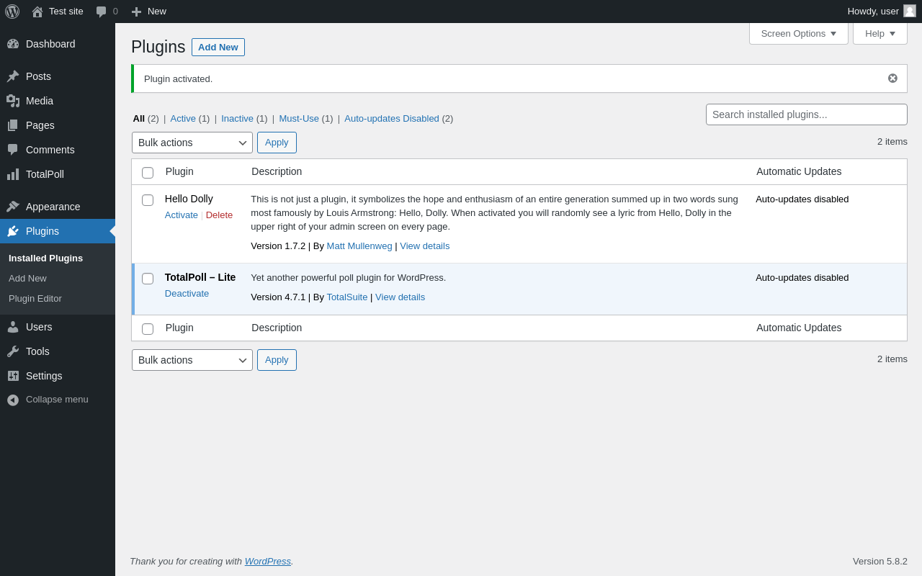Open the top Bulk actions dropdown
Image resolution: width=922 pixels, height=576 pixels.
click(x=192, y=143)
